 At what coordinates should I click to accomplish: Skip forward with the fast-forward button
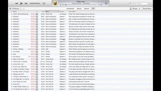(x=26, y=4)
